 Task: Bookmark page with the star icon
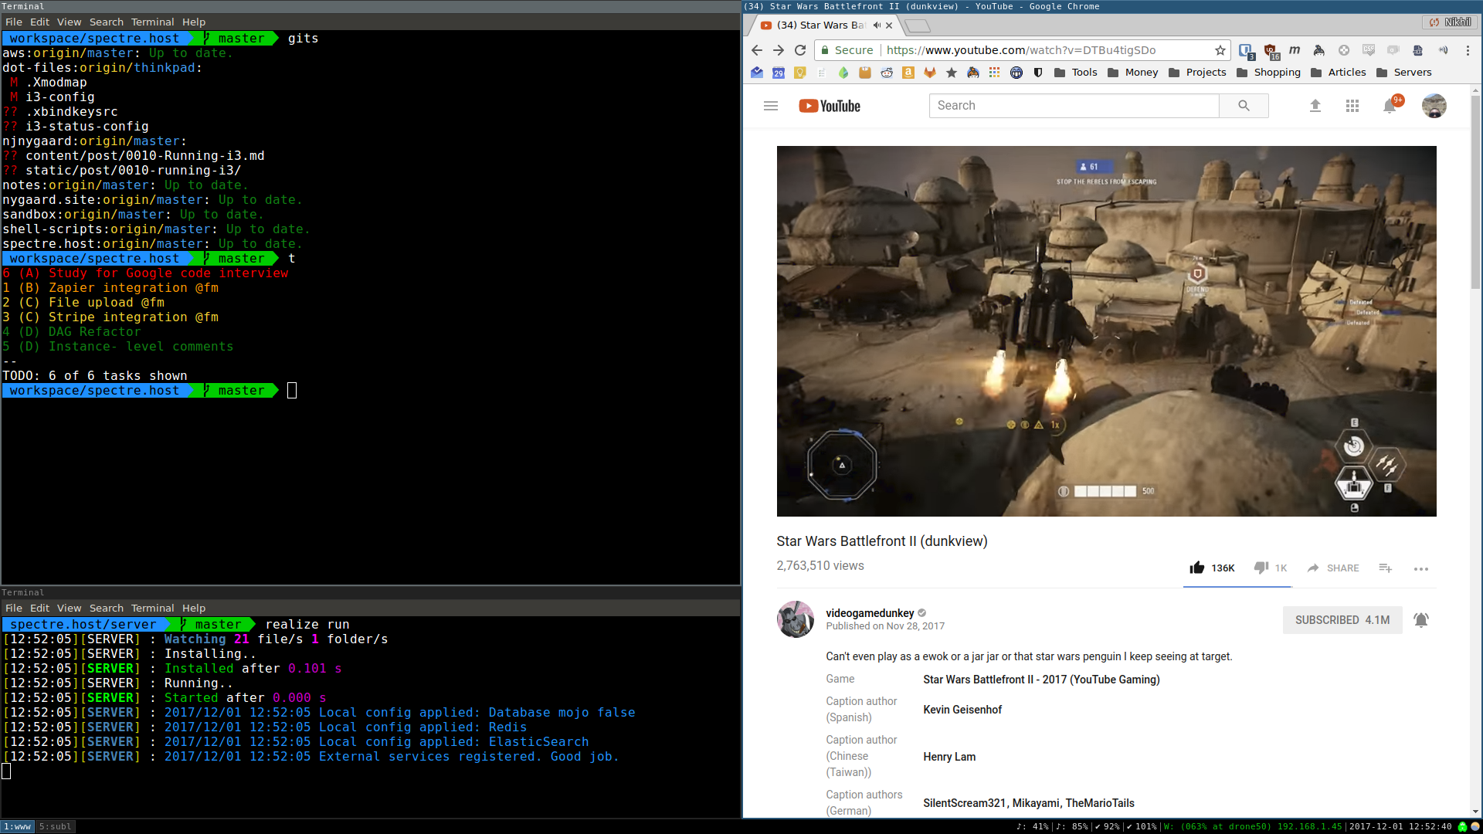[1220, 50]
